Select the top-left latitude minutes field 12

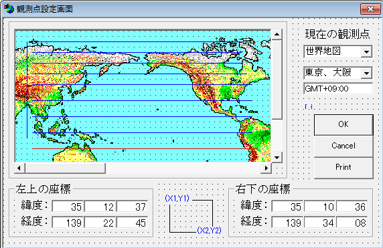100,207
